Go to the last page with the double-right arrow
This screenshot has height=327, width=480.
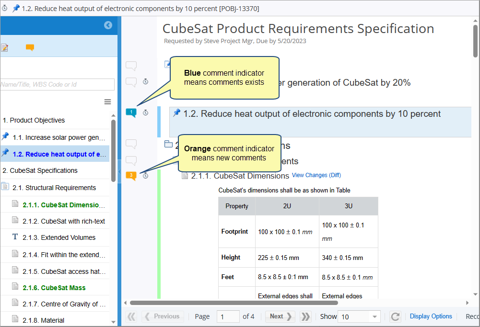(x=305, y=316)
